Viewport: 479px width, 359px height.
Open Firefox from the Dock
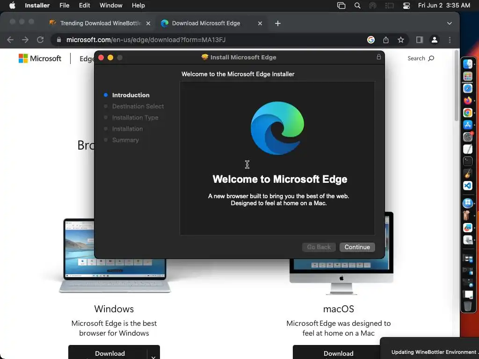click(468, 101)
